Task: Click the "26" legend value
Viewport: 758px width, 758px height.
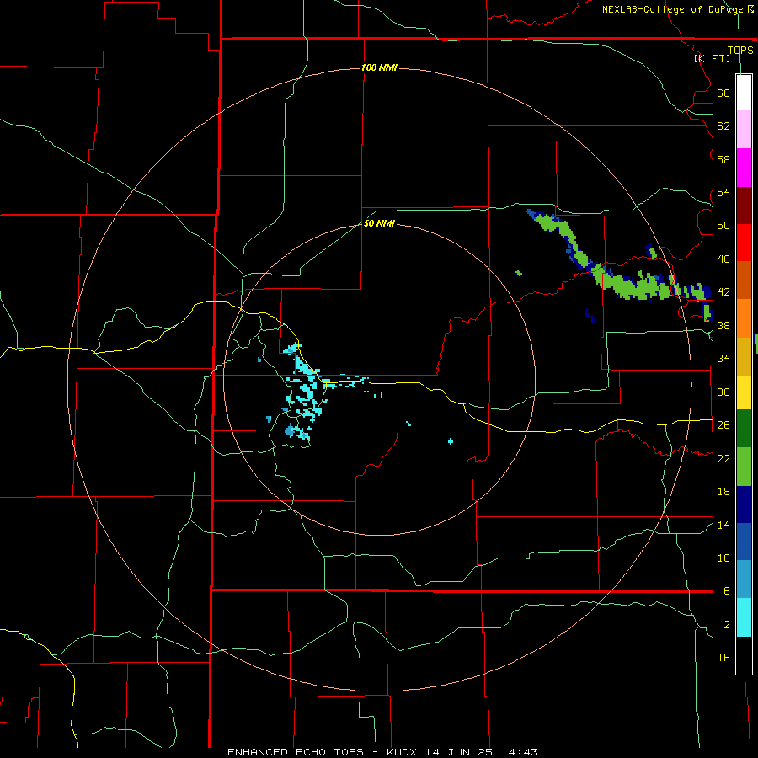Action: (x=723, y=425)
